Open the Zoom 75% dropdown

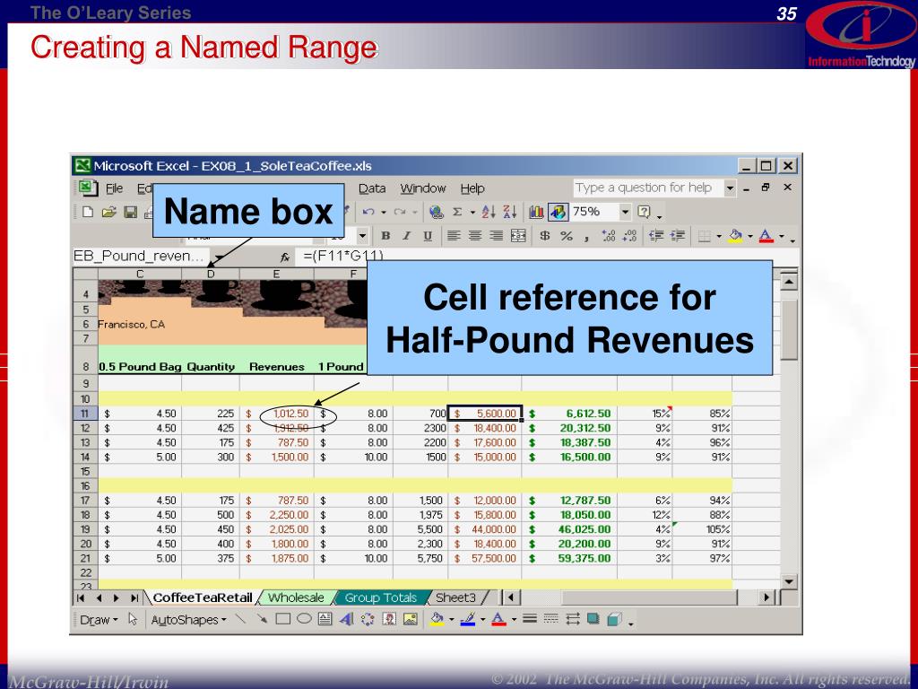[626, 213]
